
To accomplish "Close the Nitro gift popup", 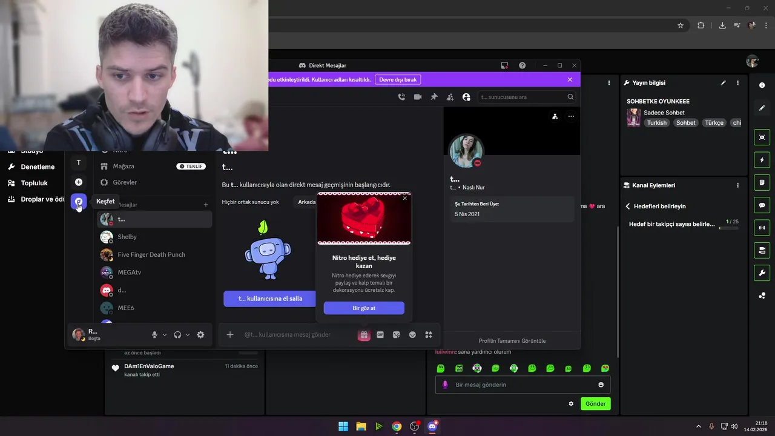I will pyautogui.click(x=405, y=198).
